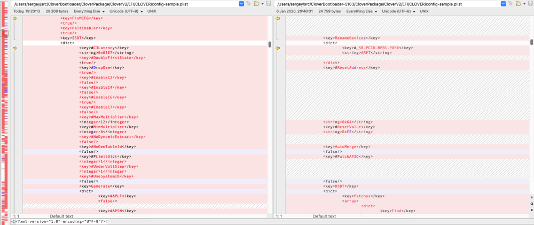This screenshot has width=534, height=225.
Task: Select the 0x03E7 string line
Action: (x=106, y=53)
